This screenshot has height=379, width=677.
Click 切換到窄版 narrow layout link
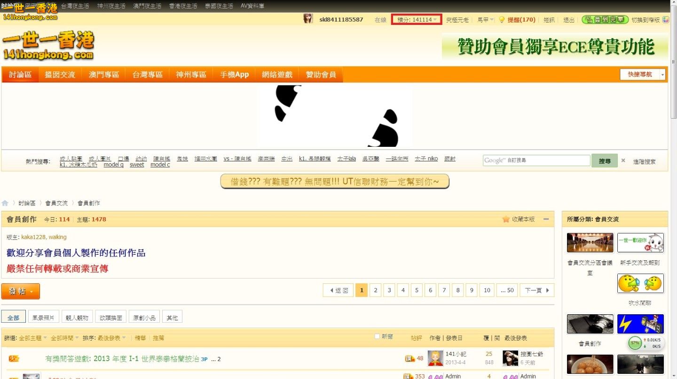646,20
